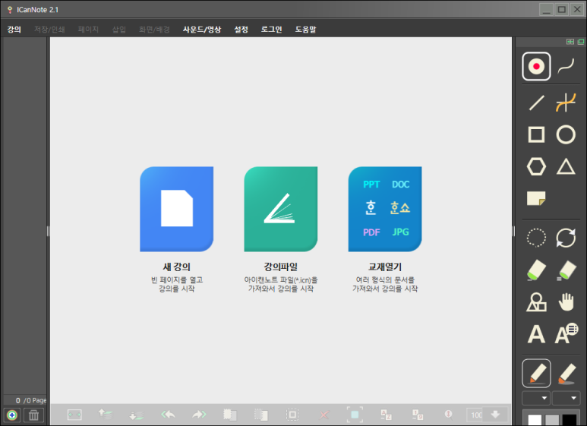
Task: Click the paste selection icon in bottom toolbar
Action: click(x=261, y=415)
